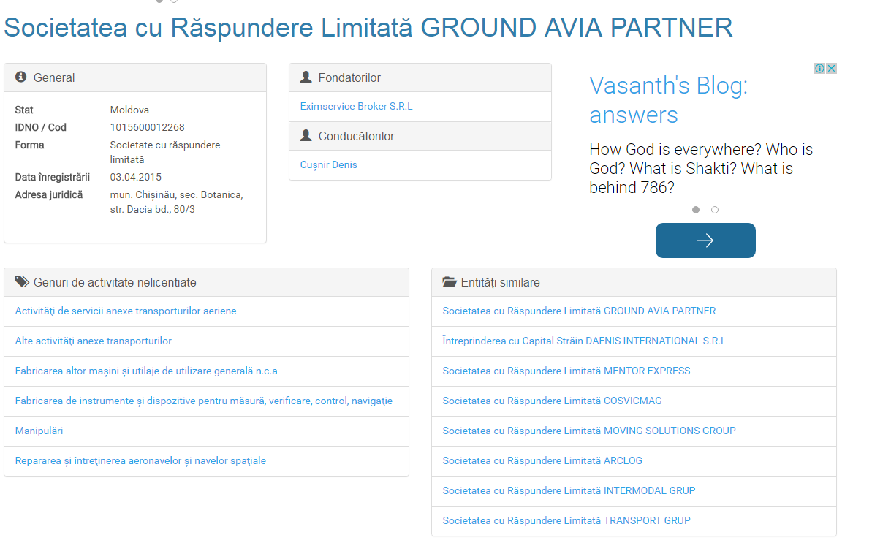Click the Entități similare header
The height and width of the screenshot is (546, 872).
click(634, 282)
